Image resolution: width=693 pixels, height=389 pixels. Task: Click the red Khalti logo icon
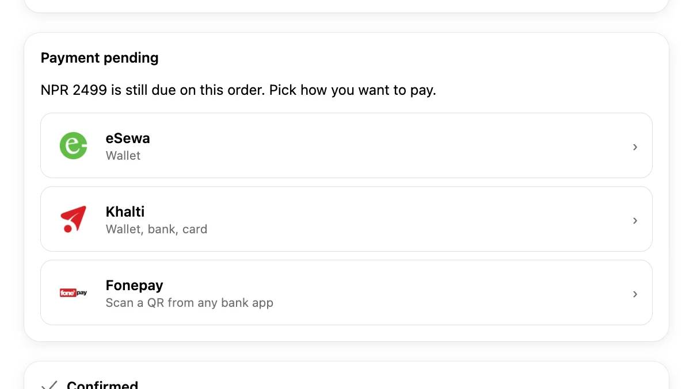point(74,219)
